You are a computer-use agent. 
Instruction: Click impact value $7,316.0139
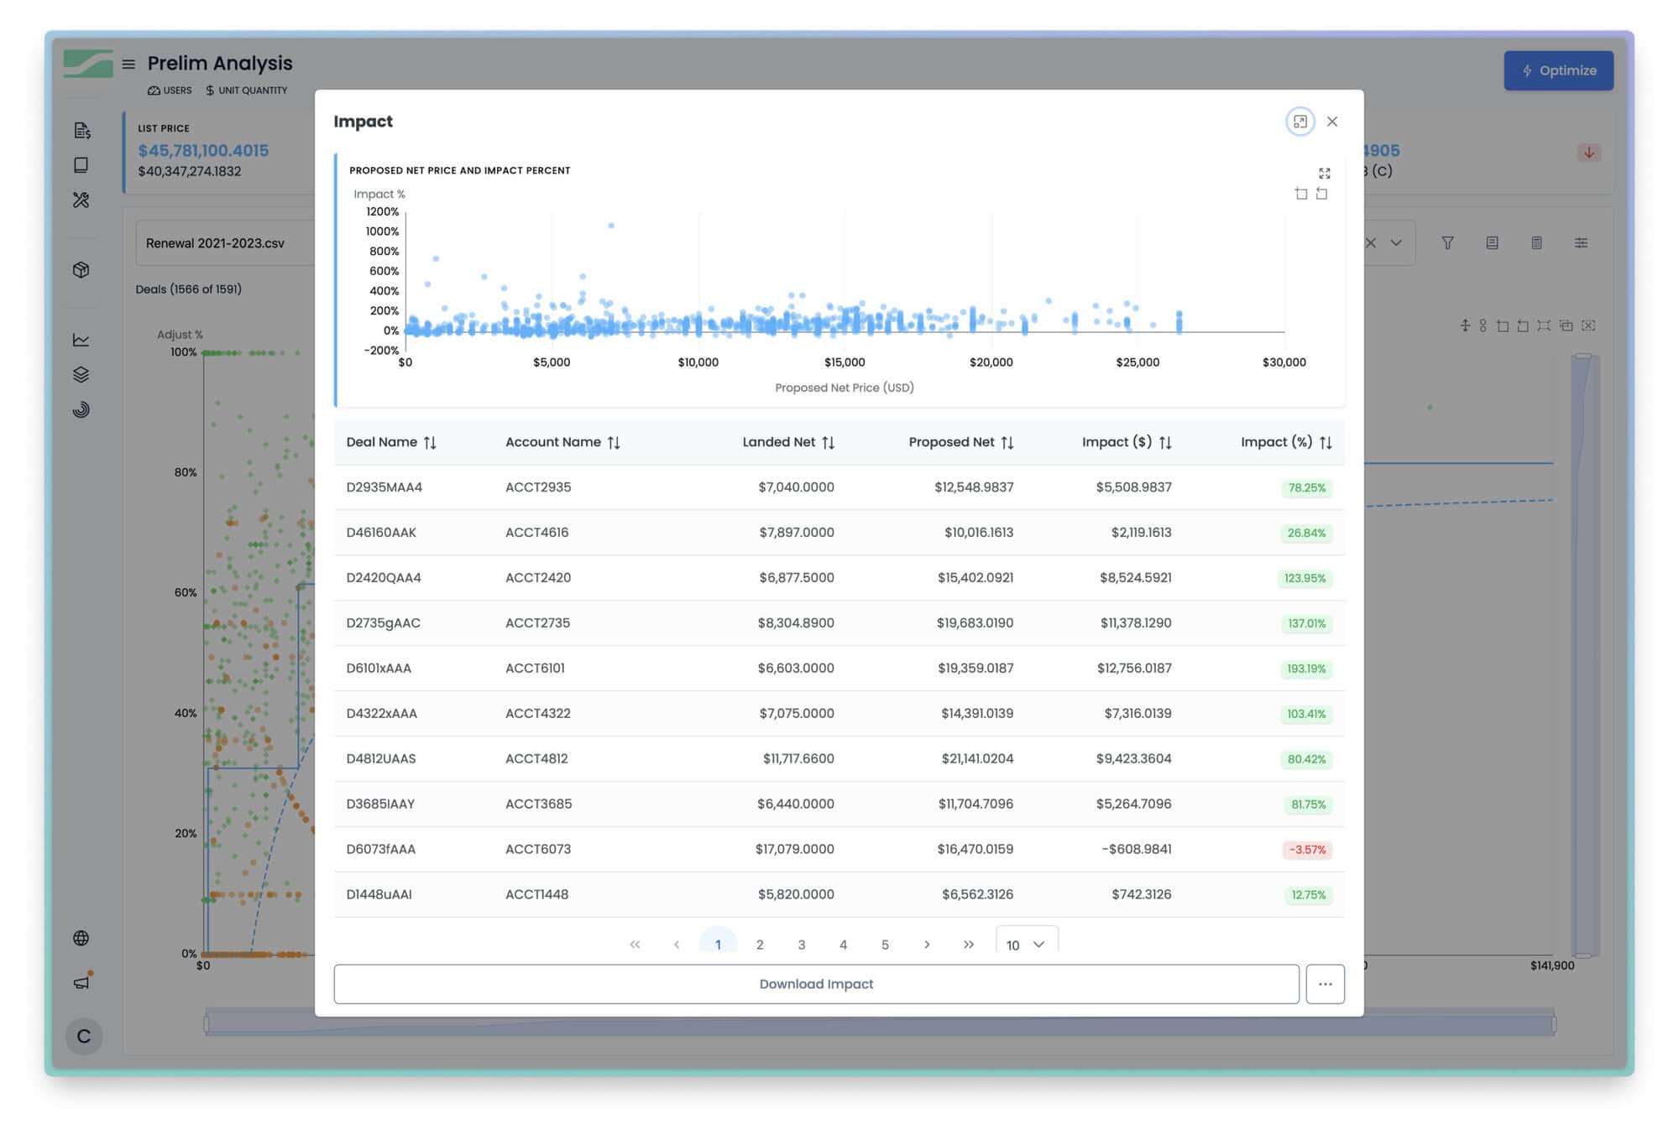tap(1138, 713)
